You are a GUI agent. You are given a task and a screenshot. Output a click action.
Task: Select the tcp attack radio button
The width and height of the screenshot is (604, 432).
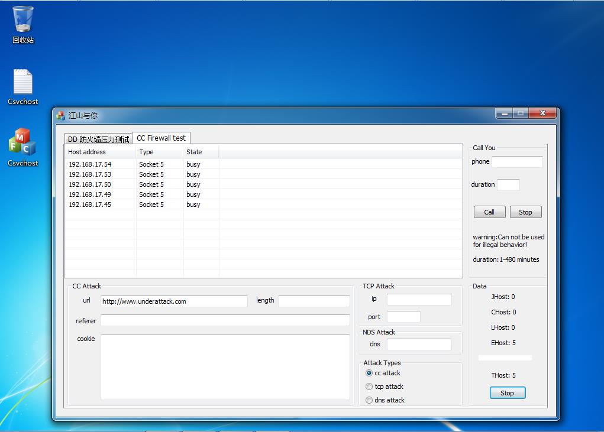[369, 387]
